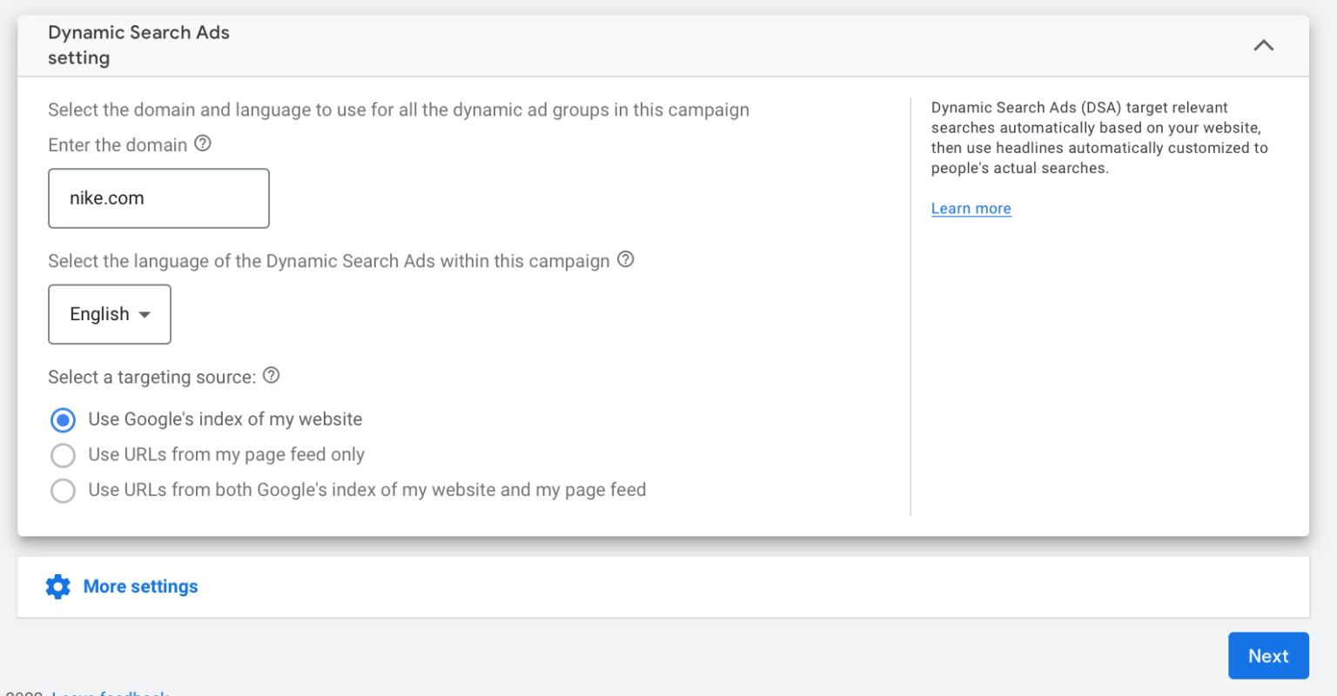Open the Learn more link
The height and width of the screenshot is (696, 1337).
[971, 209]
